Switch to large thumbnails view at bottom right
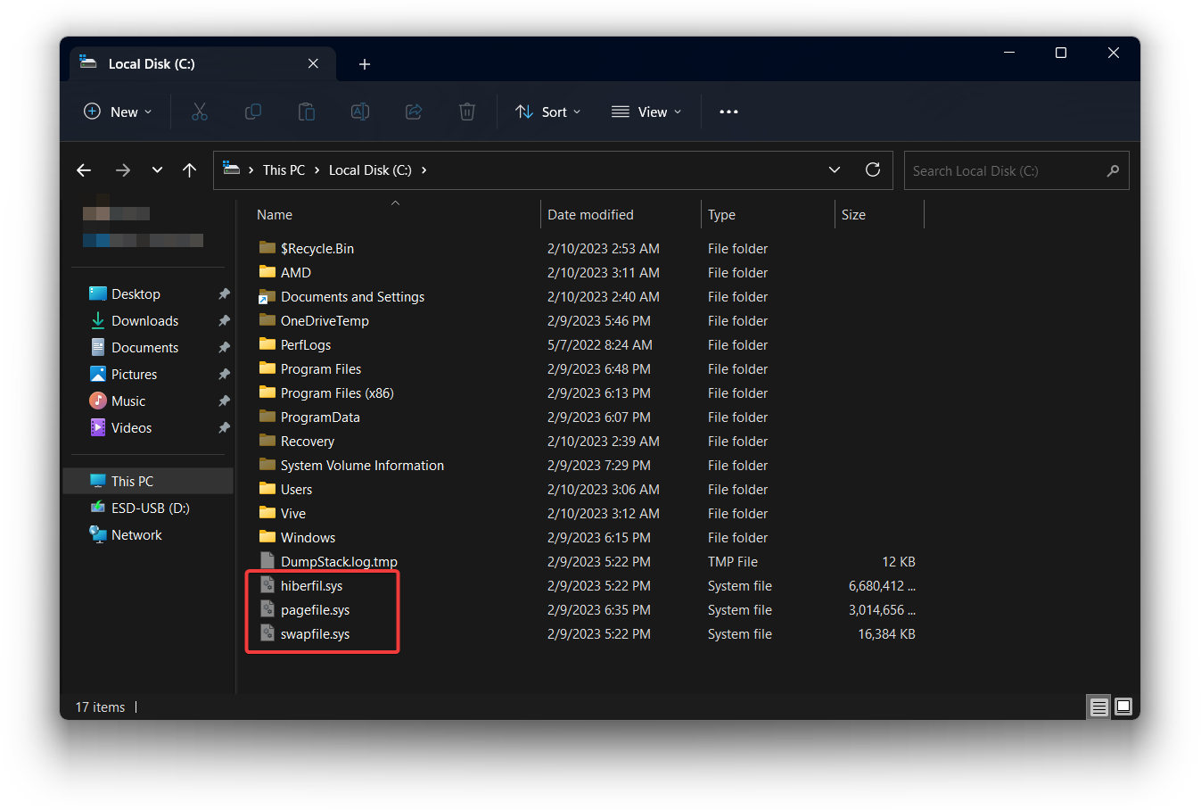Viewport: 1201px width, 810px height. click(1123, 707)
